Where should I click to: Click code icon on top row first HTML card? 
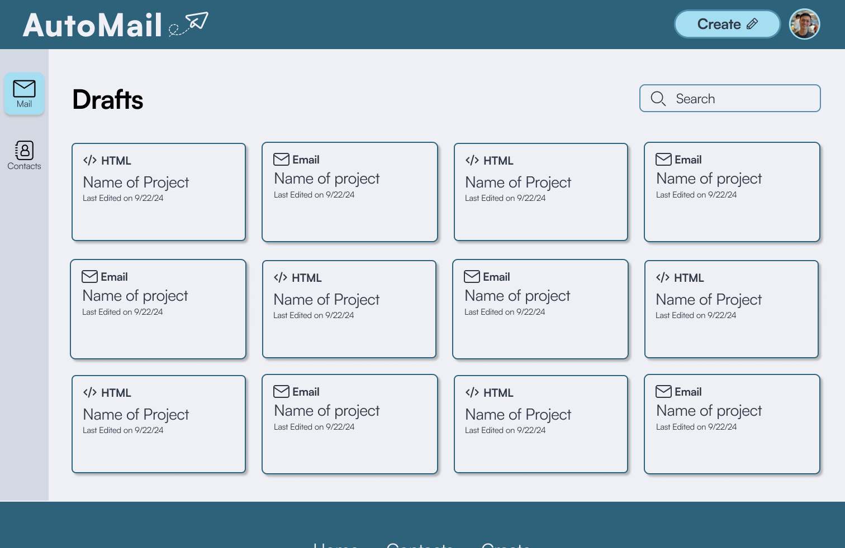[x=90, y=160]
